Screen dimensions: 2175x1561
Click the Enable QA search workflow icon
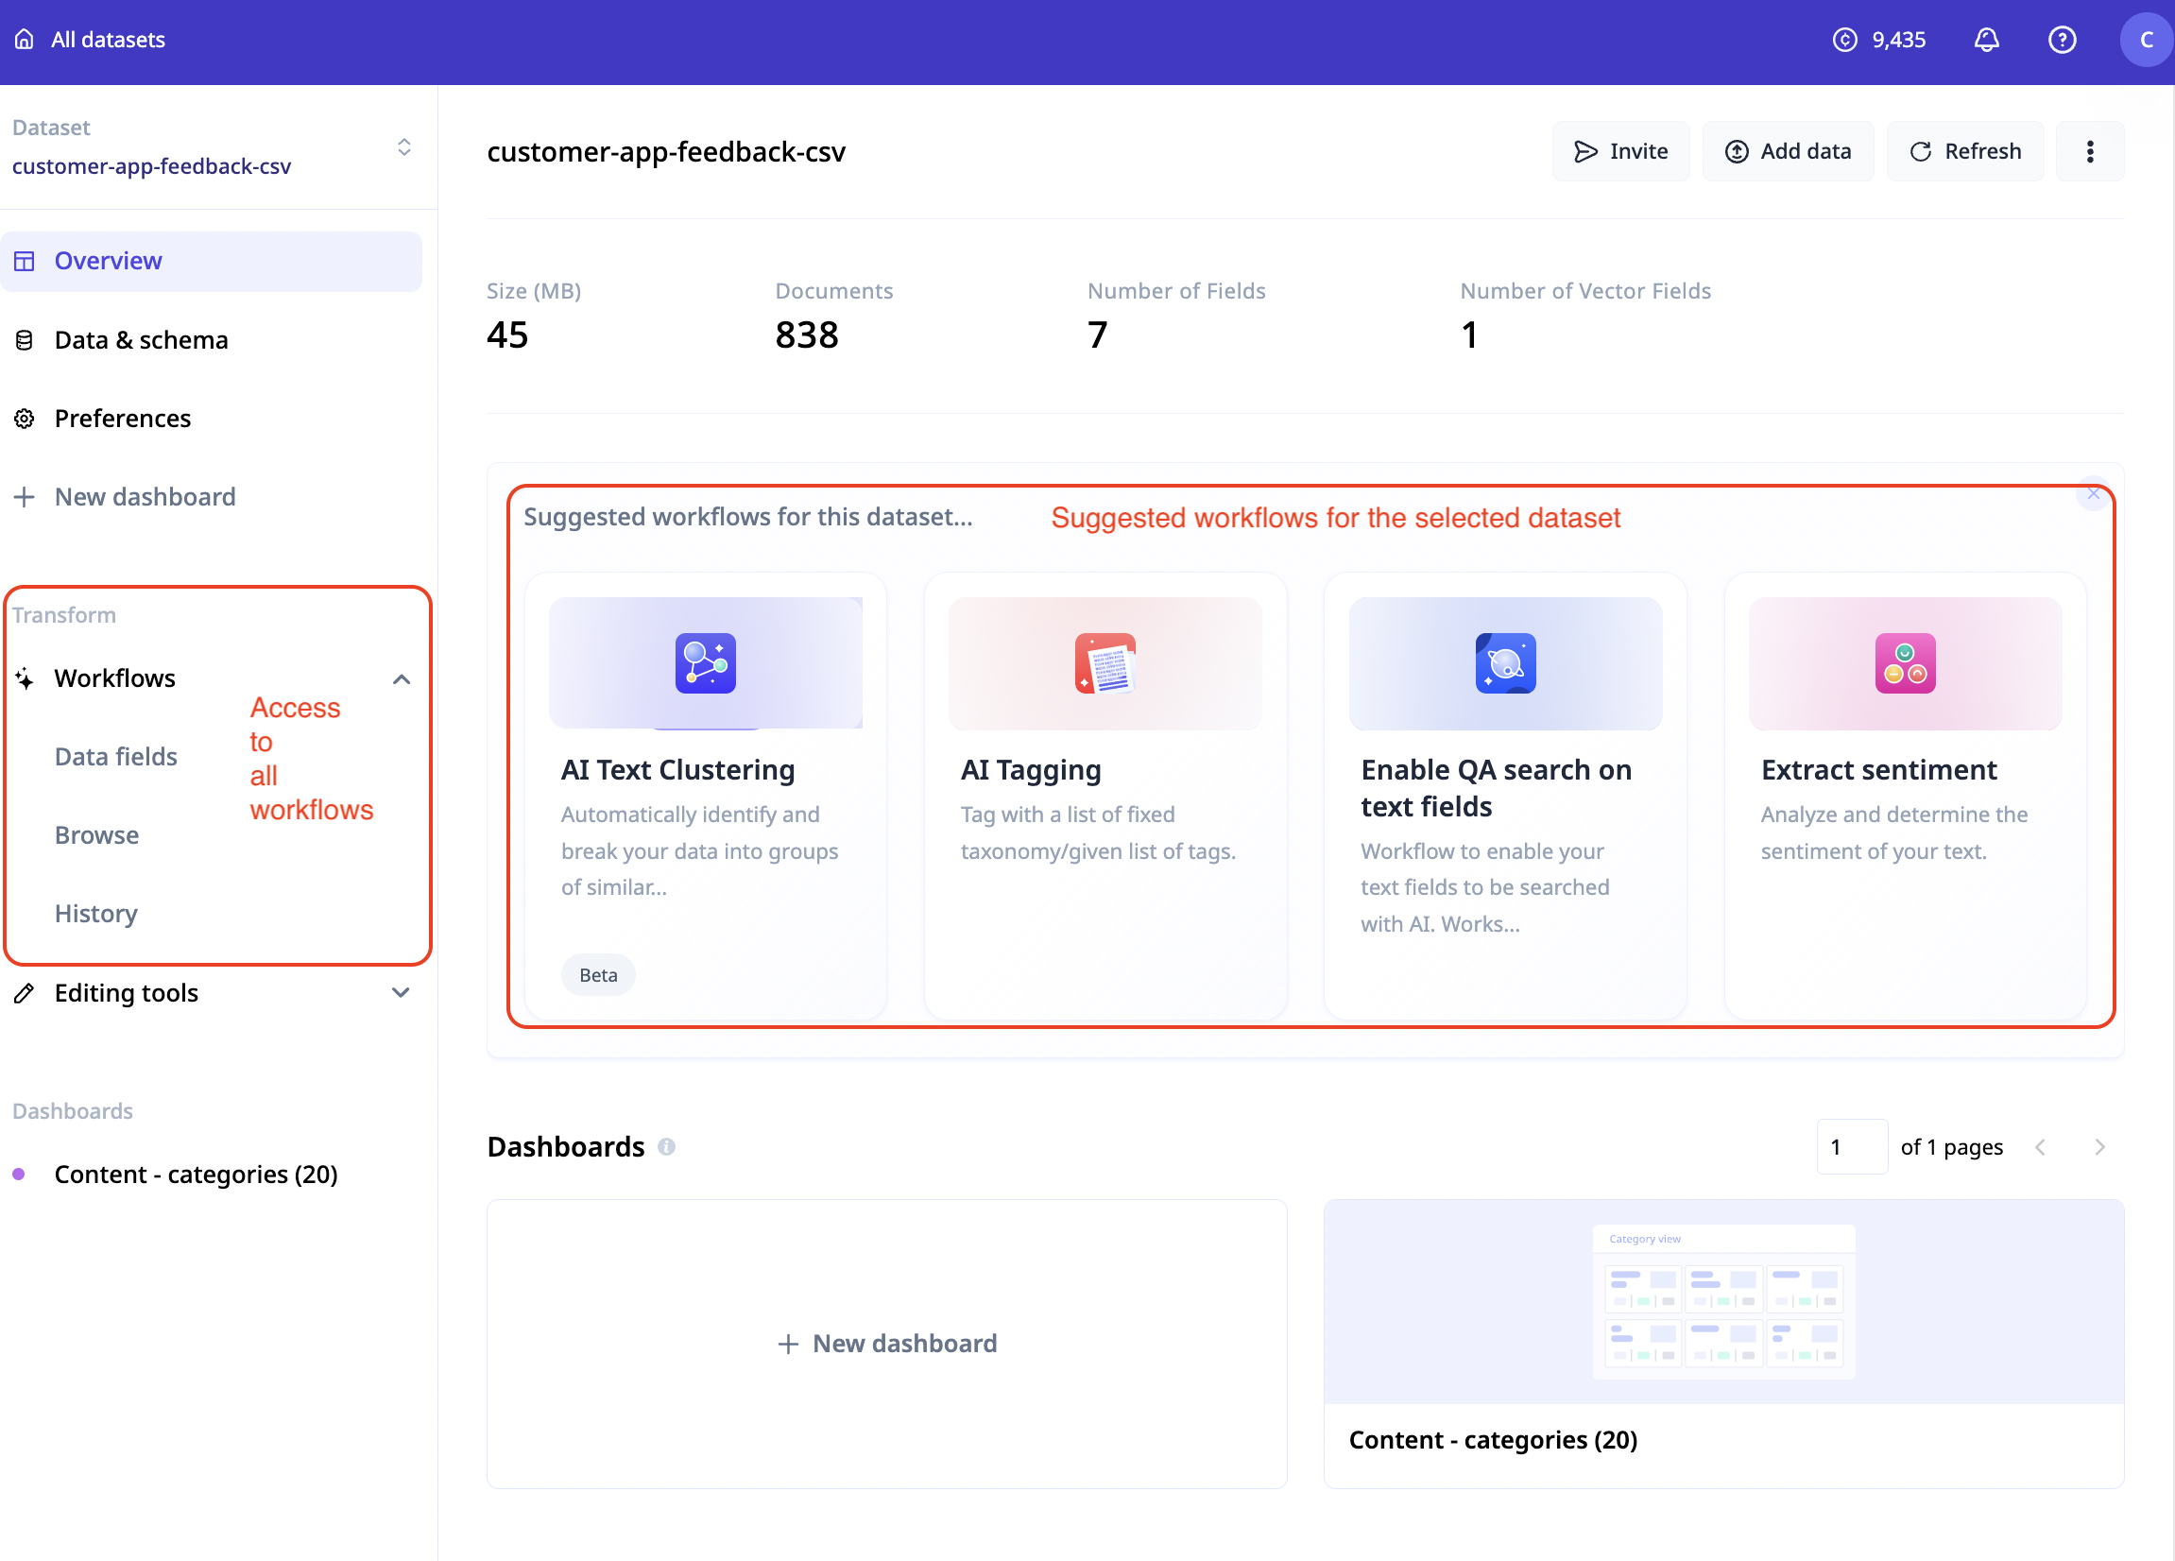click(1505, 662)
